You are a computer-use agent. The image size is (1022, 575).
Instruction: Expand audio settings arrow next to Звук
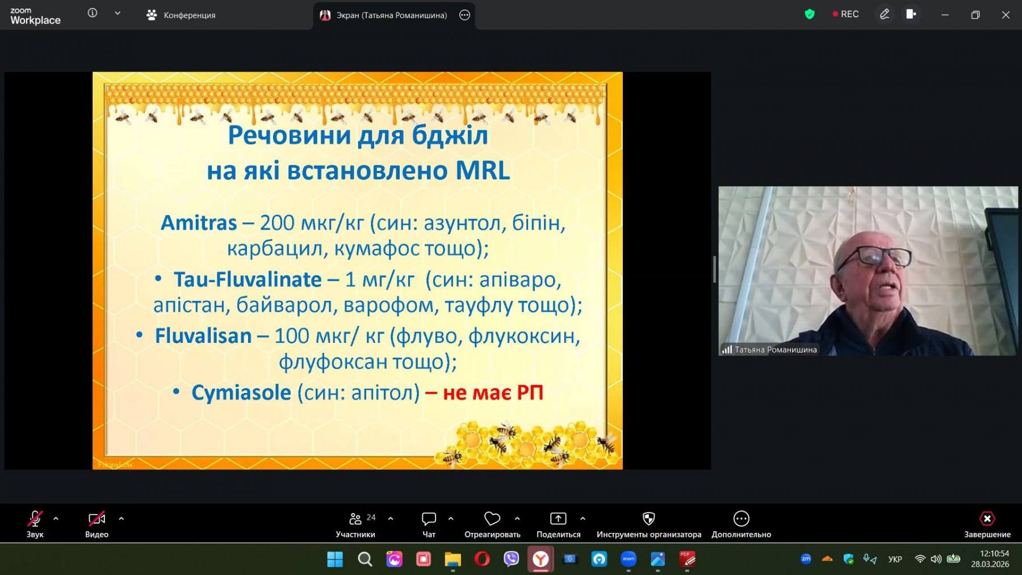pos(56,518)
